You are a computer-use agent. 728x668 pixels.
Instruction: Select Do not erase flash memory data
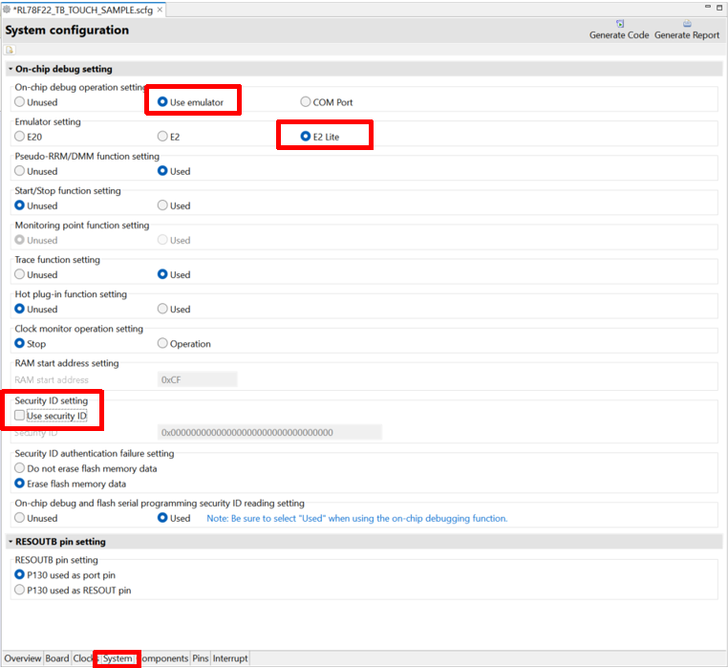(19, 467)
